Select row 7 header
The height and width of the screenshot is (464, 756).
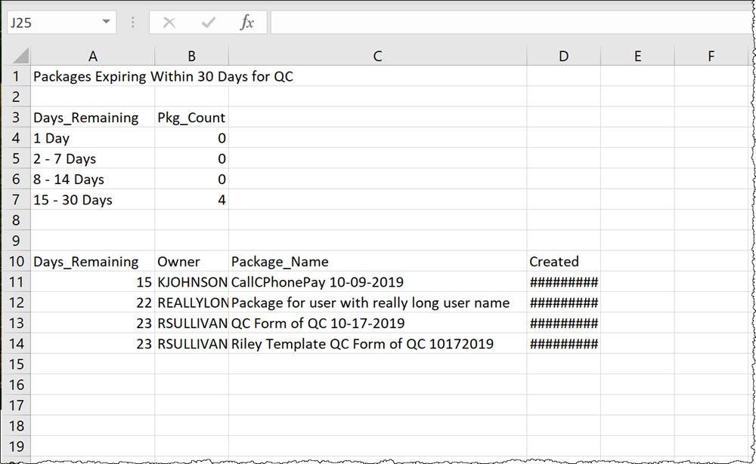click(17, 200)
